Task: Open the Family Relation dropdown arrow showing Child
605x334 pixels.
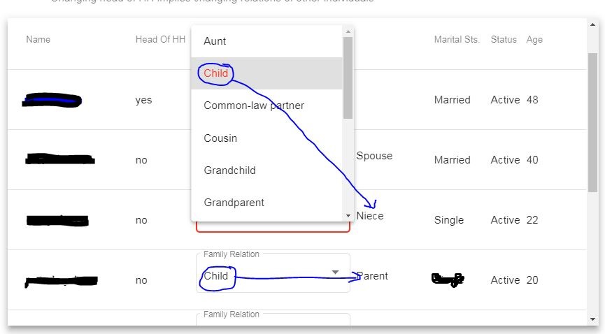Action: point(335,272)
